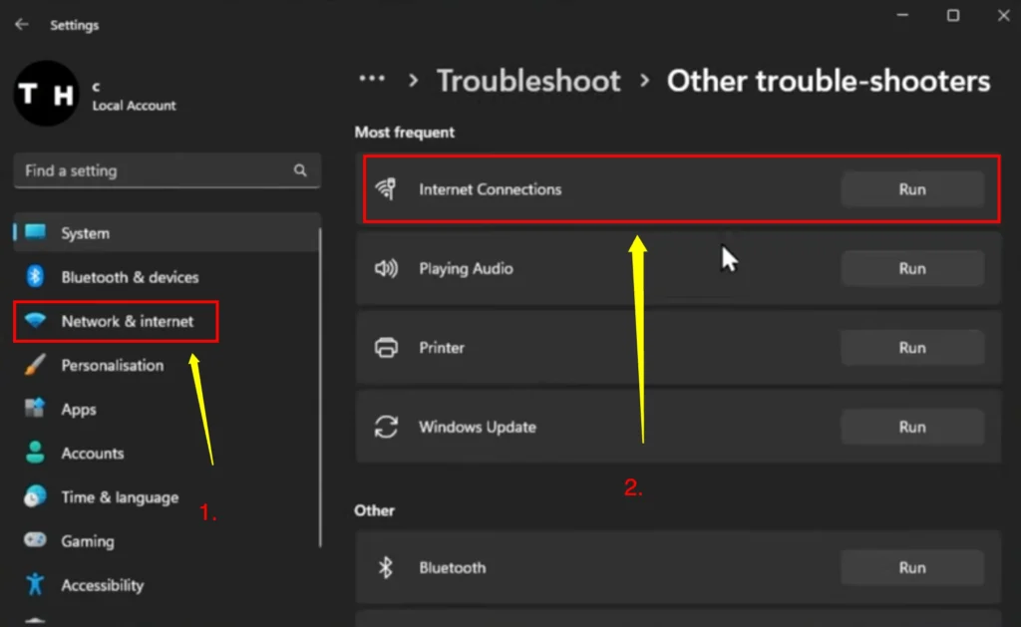
Task: Click the TH profile avatar
Action: pyautogui.click(x=46, y=94)
